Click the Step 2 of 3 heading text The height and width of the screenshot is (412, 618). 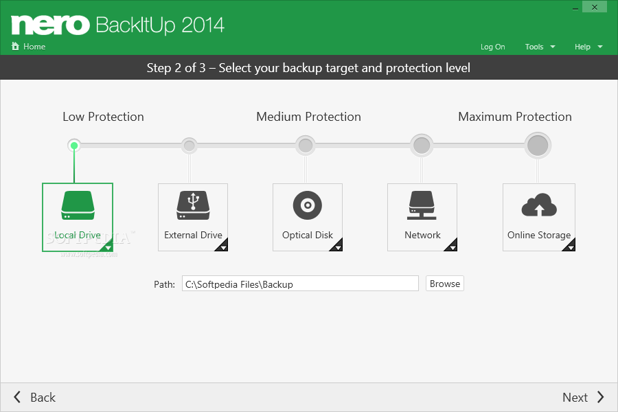click(x=308, y=68)
